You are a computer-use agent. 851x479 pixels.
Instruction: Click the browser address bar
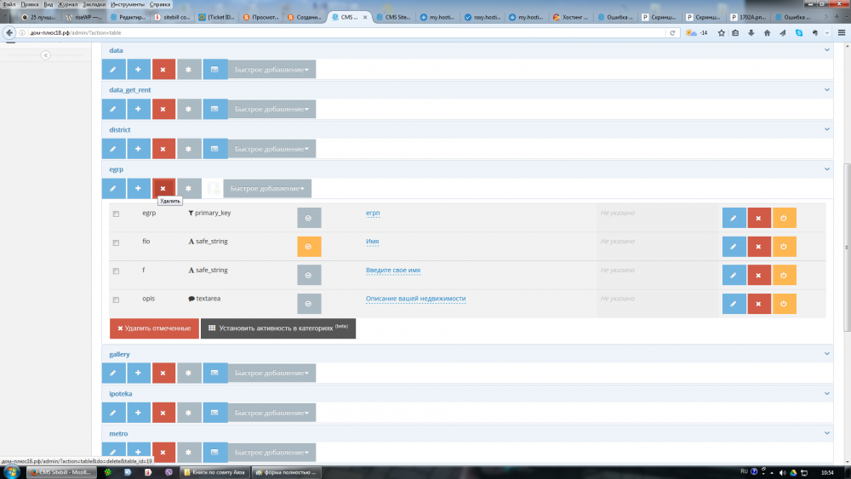click(x=347, y=33)
